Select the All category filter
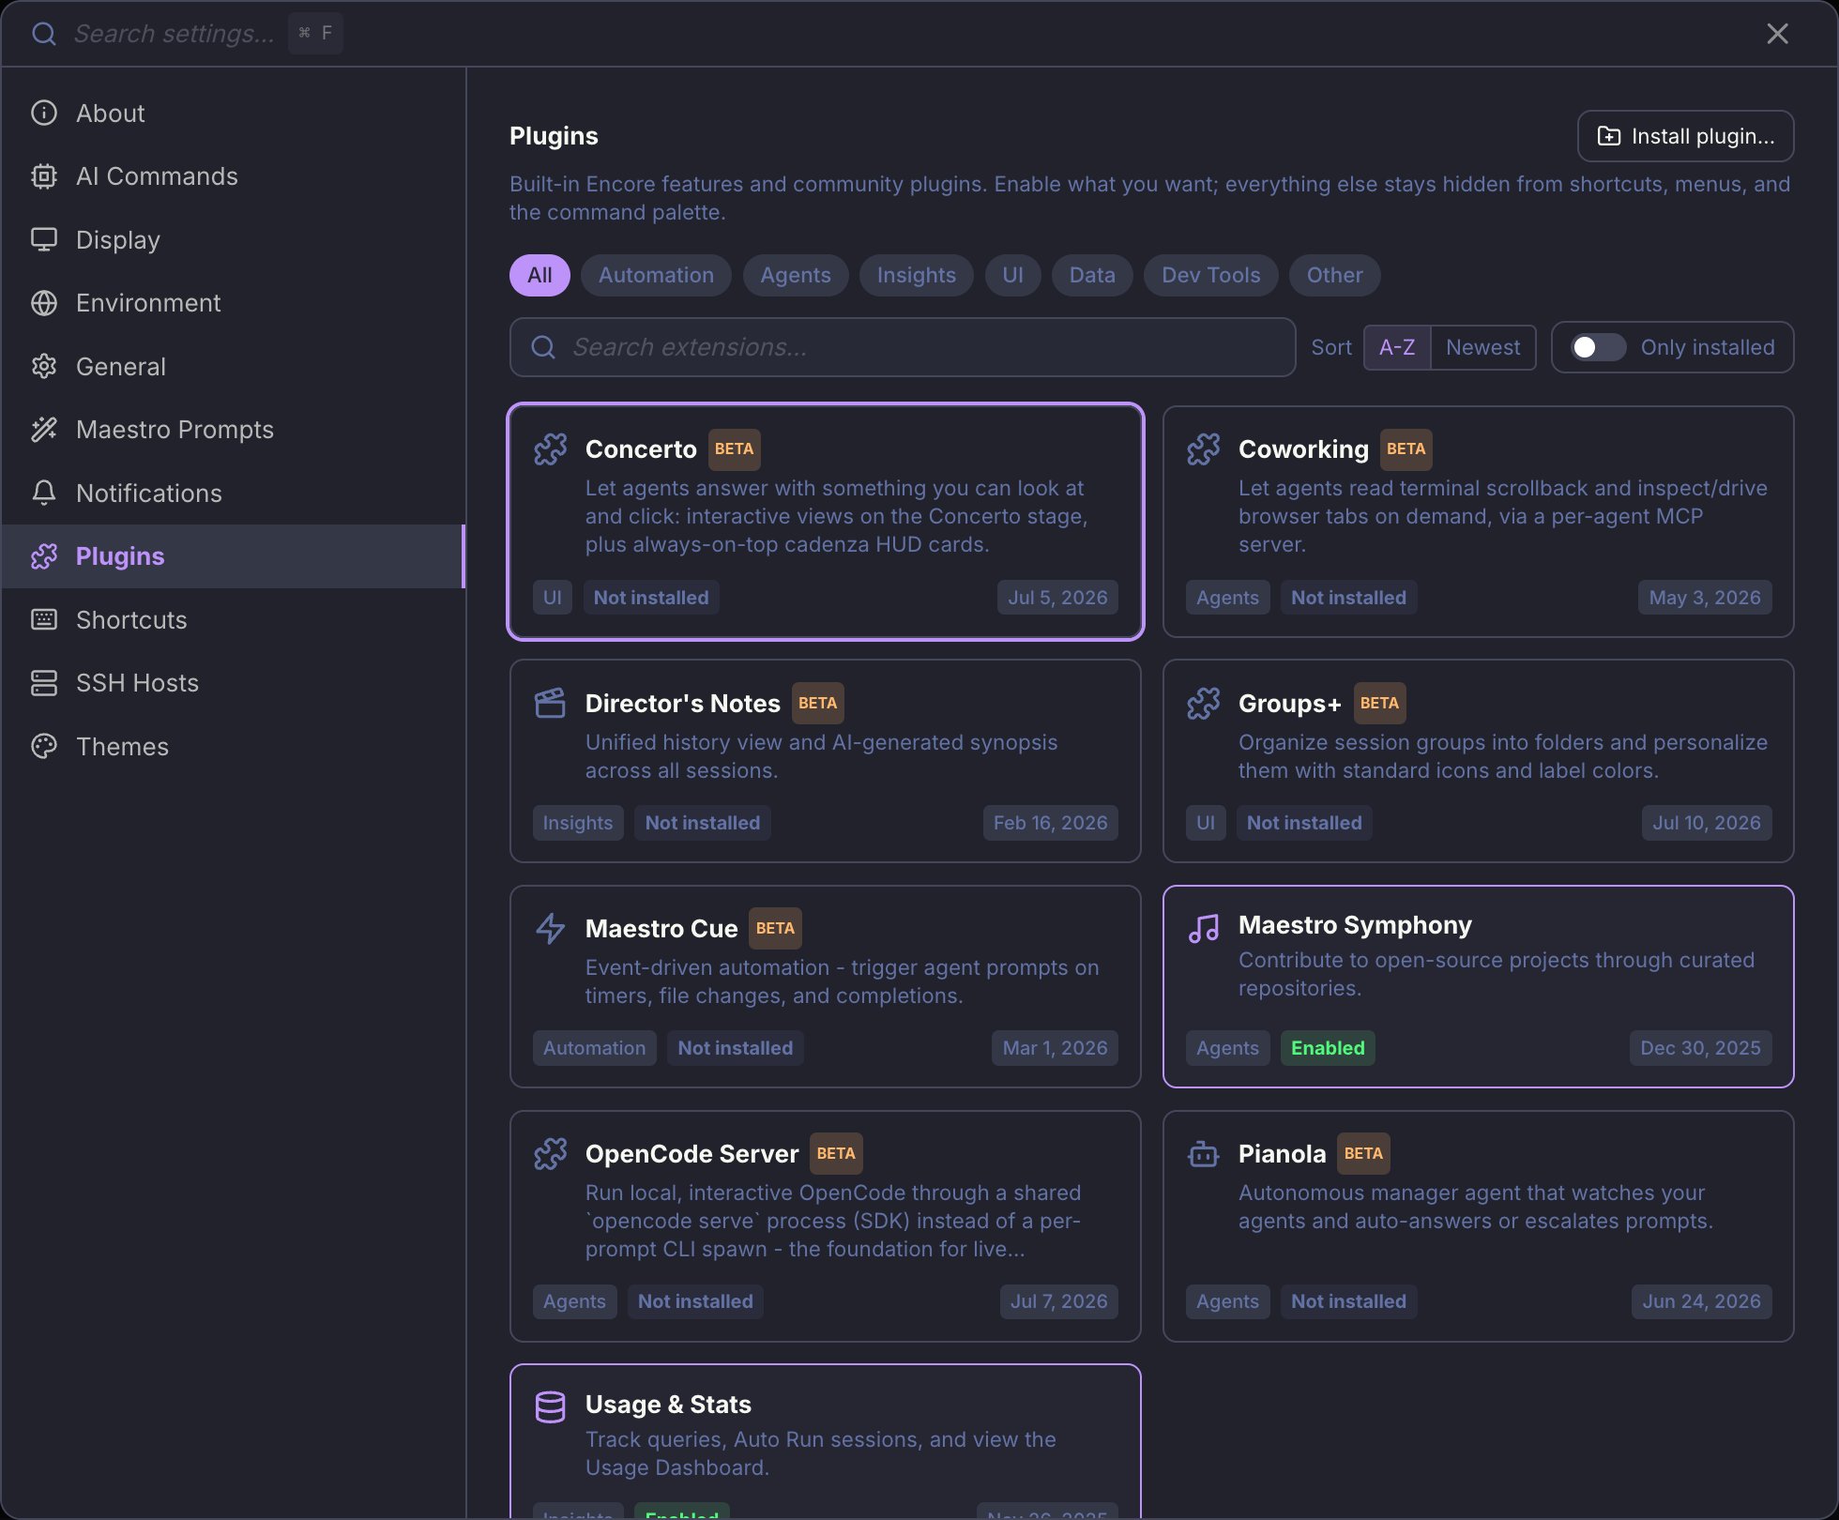1839x1520 pixels. [540, 275]
